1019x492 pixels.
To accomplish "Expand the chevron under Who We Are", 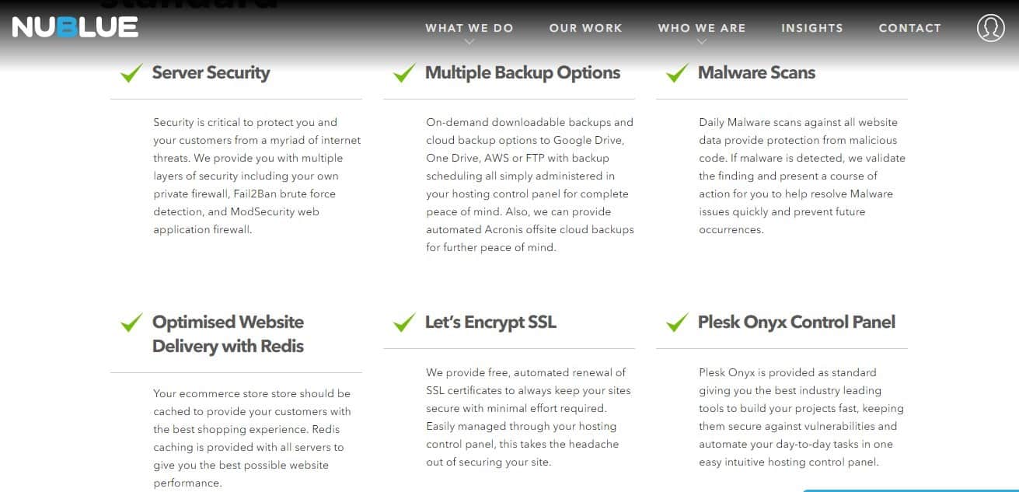I will tap(701, 42).
